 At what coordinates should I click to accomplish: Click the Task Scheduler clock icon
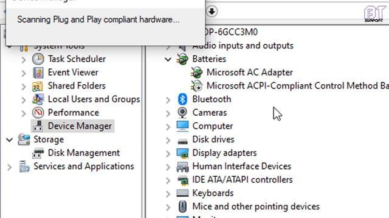coord(38,59)
